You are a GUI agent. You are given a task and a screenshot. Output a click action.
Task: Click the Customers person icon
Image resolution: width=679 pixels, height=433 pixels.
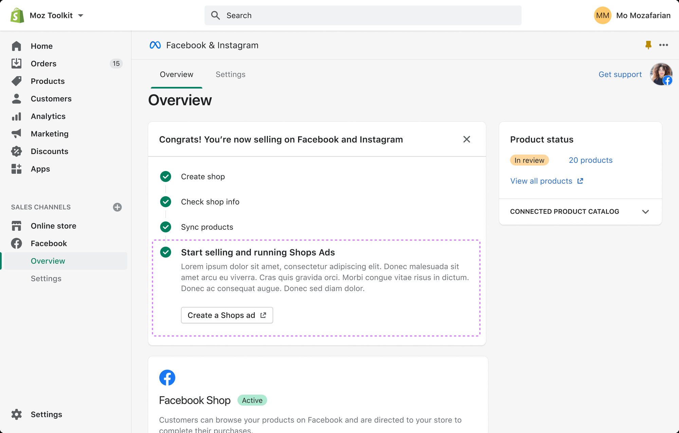(x=16, y=99)
